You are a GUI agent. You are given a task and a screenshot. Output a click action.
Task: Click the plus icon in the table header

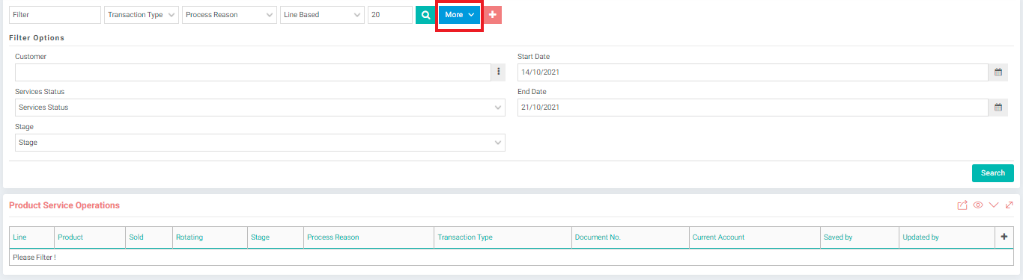pyautogui.click(x=1004, y=237)
